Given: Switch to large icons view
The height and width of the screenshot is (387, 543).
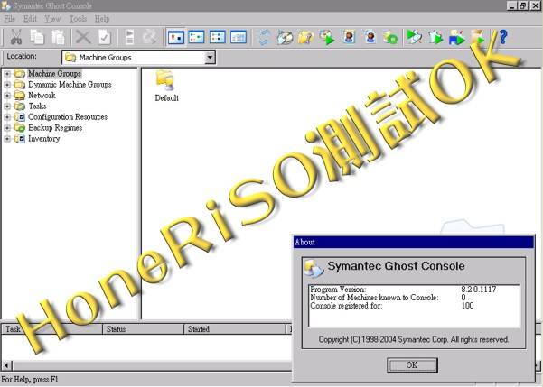Looking at the screenshot, I should point(176,37).
